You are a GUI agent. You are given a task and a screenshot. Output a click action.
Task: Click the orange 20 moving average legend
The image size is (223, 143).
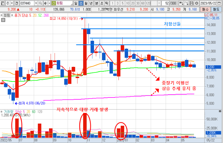[35, 15]
